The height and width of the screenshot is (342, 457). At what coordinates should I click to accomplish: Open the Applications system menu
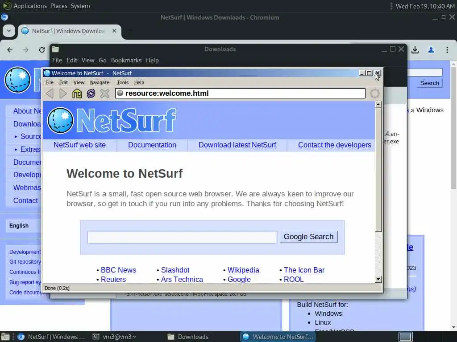click(30, 6)
